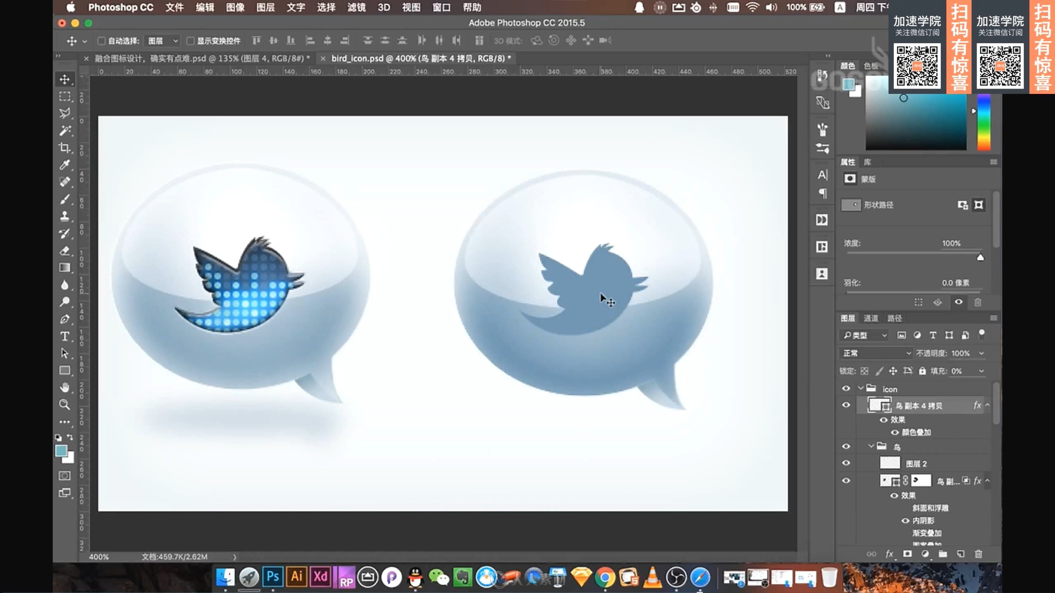Open the 填充 fill dropdown arrow
The height and width of the screenshot is (593, 1055).
tap(981, 371)
